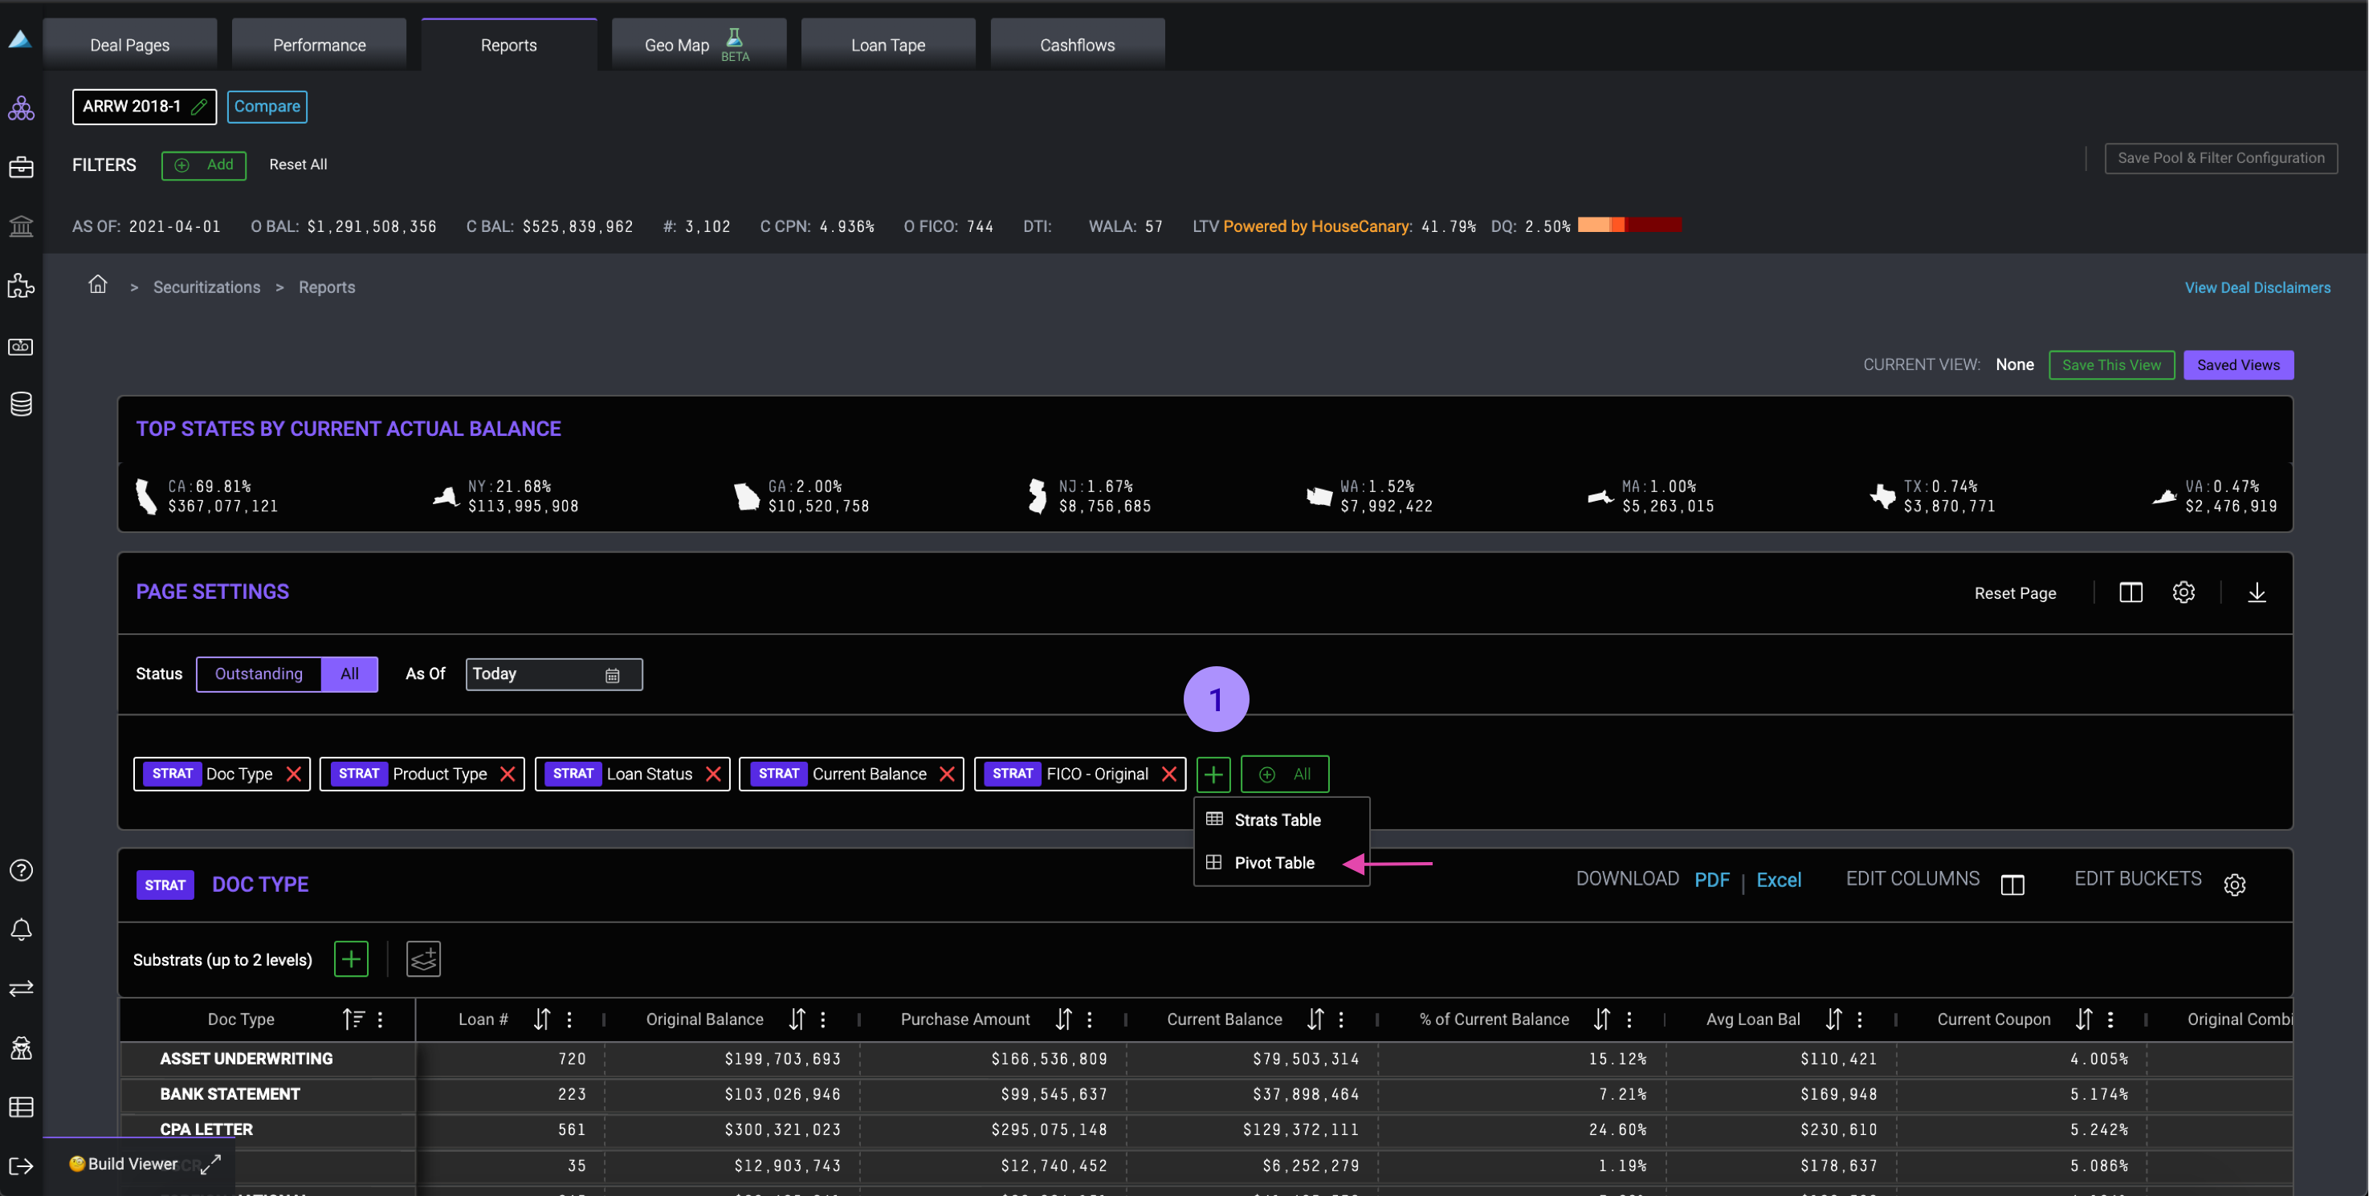Click the Edit Columns layout icon
This screenshot has width=2369, height=1196.
click(2012, 885)
